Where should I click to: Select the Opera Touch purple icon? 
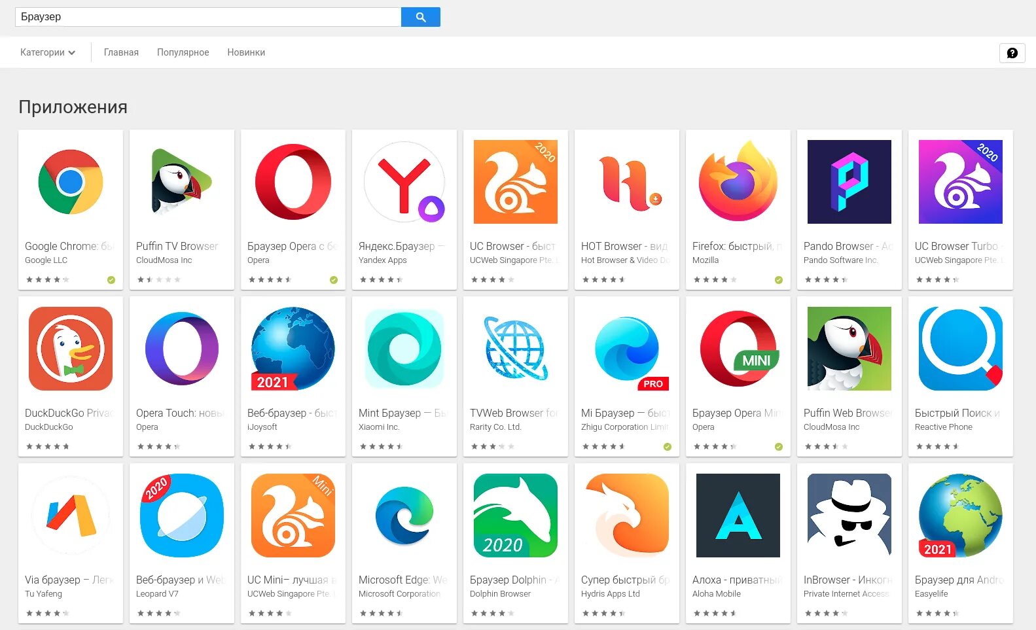182,349
